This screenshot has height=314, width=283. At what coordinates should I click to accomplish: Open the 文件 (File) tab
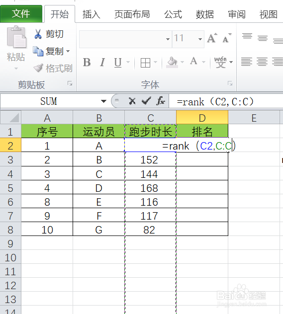pyautogui.click(x=21, y=13)
